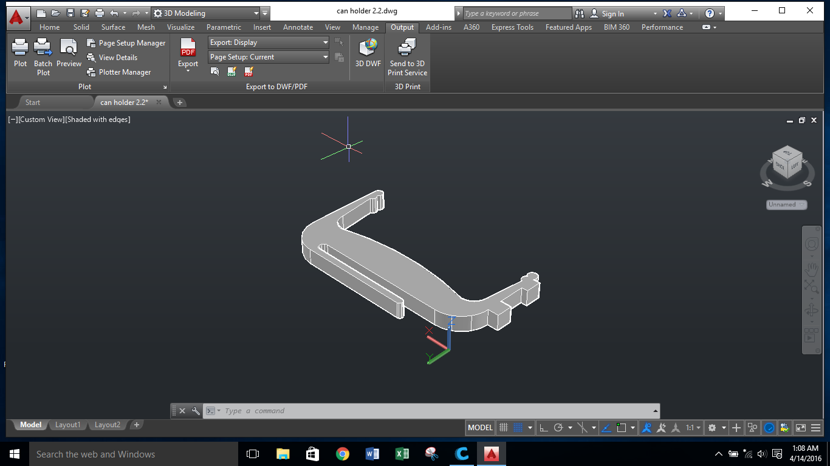Open Page Setup Manager
Screen dimensions: 830x466
click(x=126, y=43)
